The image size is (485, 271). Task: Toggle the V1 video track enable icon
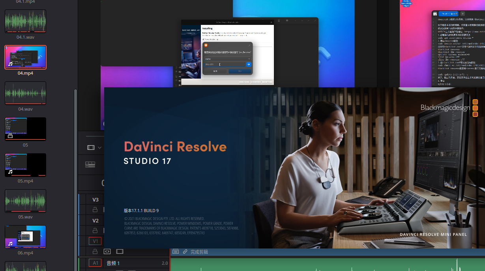120,251
